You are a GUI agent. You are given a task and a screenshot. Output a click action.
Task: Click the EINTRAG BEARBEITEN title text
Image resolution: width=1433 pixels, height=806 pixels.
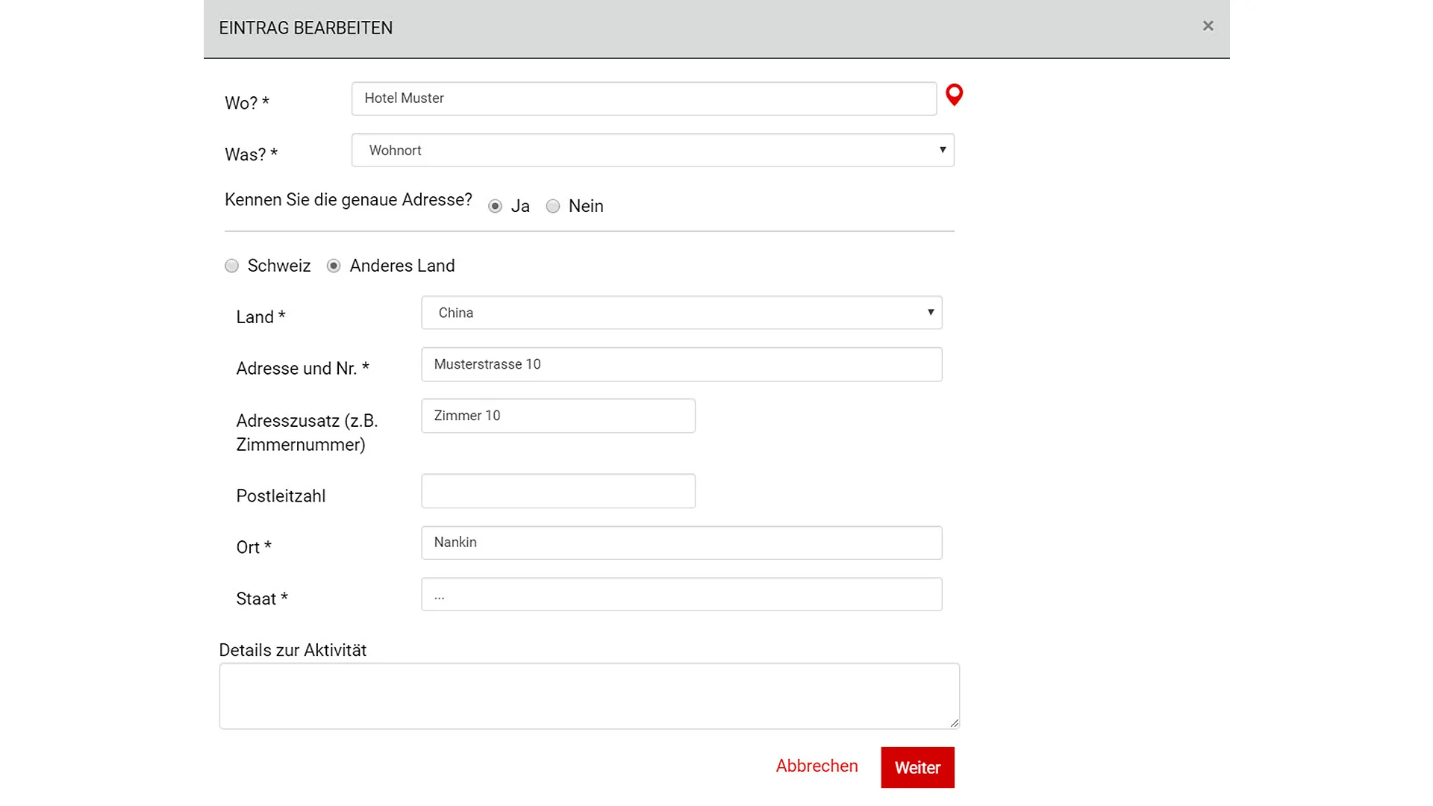pos(305,28)
